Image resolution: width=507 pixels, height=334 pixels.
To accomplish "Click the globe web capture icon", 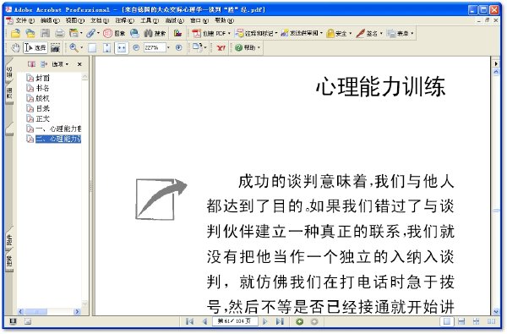I will [x=134, y=33].
